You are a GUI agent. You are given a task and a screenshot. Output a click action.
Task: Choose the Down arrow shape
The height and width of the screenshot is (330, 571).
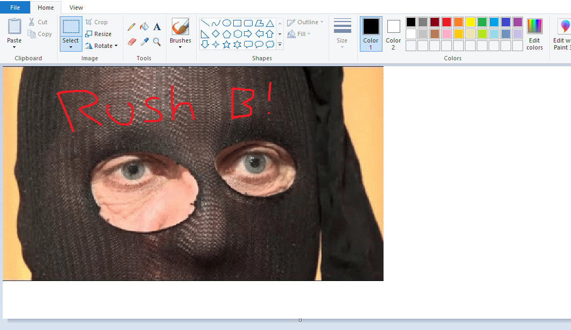coord(205,44)
